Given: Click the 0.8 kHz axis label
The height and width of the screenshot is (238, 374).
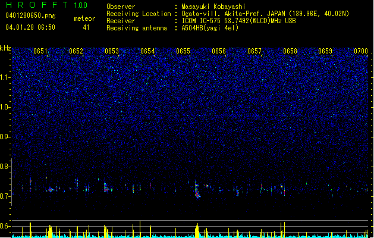Looking at the screenshot, I should click(5, 167).
